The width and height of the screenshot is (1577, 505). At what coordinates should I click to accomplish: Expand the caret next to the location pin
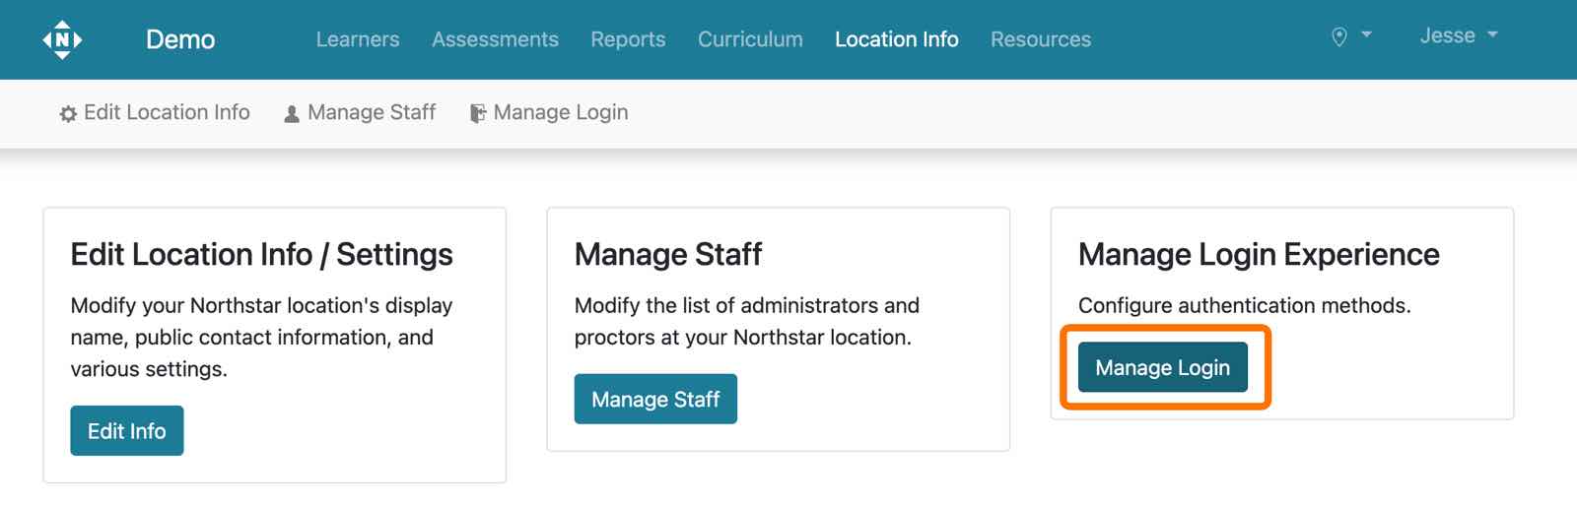(x=1366, y=34)
